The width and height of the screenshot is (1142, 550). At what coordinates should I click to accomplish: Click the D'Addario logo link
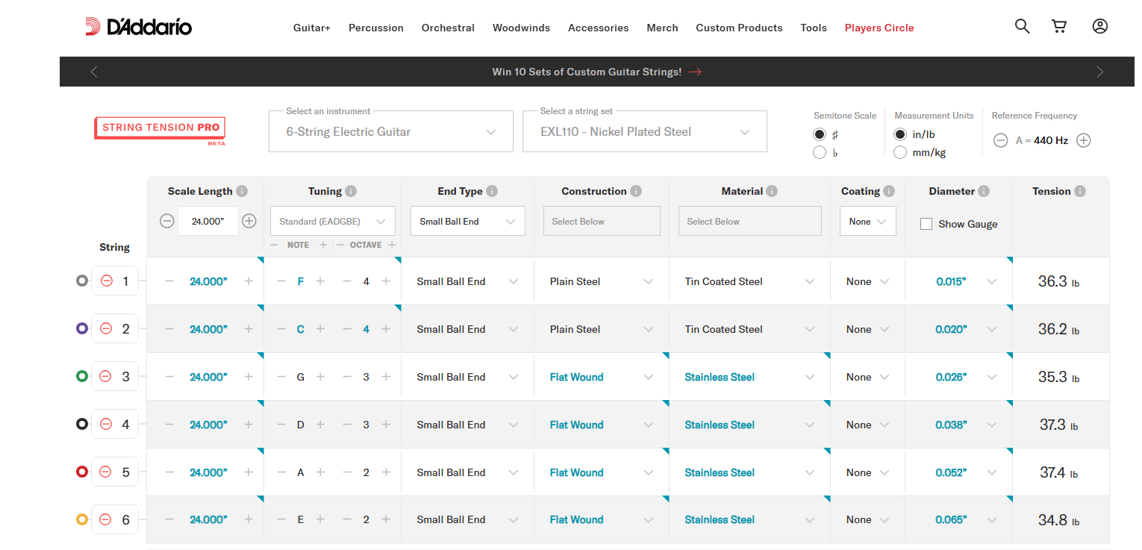point(138,27)
